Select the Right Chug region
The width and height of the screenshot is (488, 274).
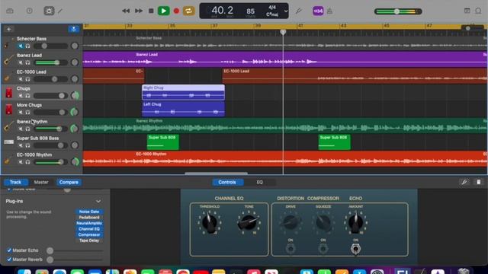(183, 92)
